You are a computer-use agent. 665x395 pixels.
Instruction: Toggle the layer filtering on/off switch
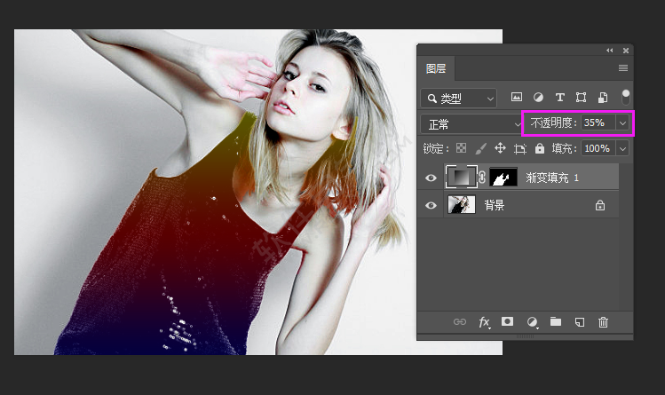click(x=625, y=96)
